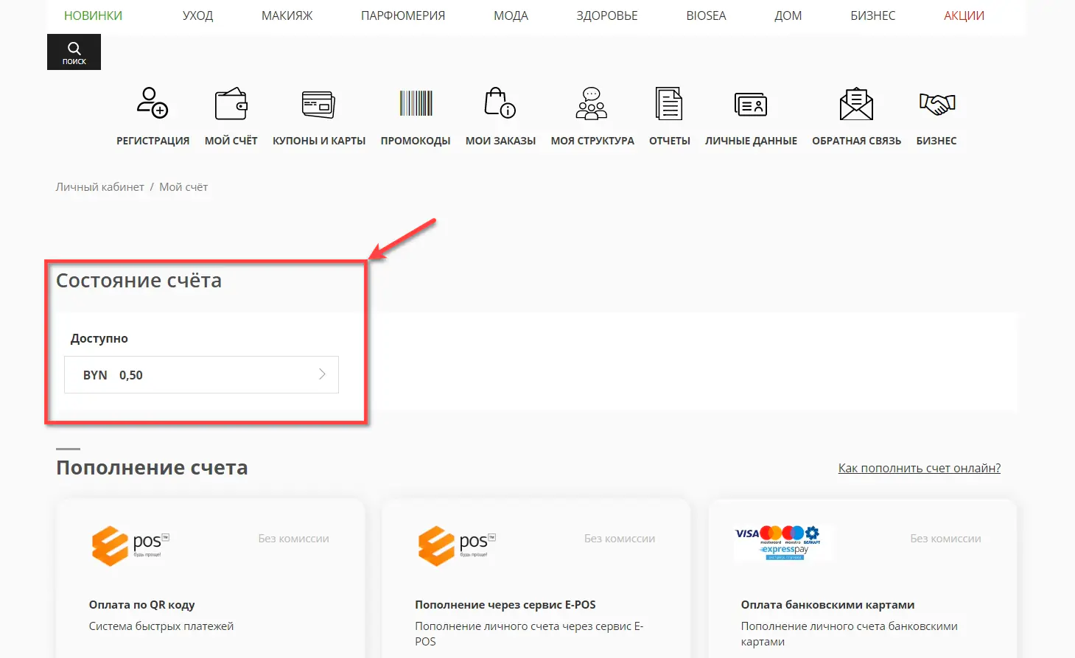Click 'Как пополнить счет онлайн?' link
The image size is (1075, 658).
pyautogui.click(x=919, y=468)
